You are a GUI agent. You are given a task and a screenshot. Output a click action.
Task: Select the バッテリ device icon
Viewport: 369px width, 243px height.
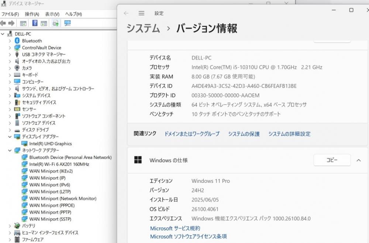[17, 226]
